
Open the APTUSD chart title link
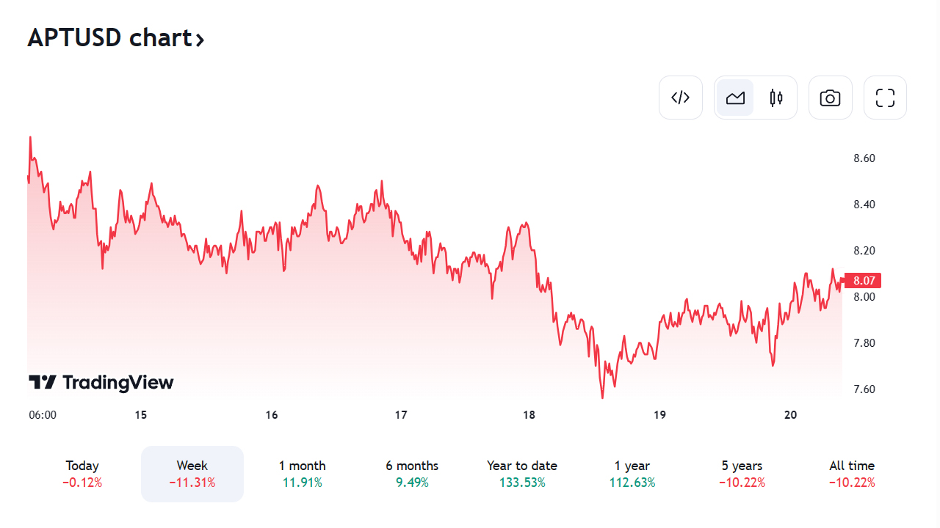[109, 37]
